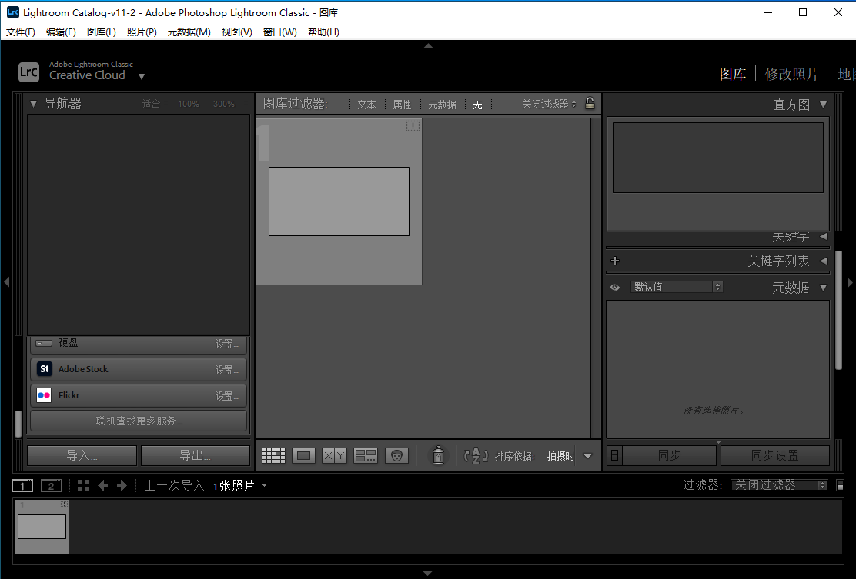Collapse the 导航器 panel triangle

33,104
